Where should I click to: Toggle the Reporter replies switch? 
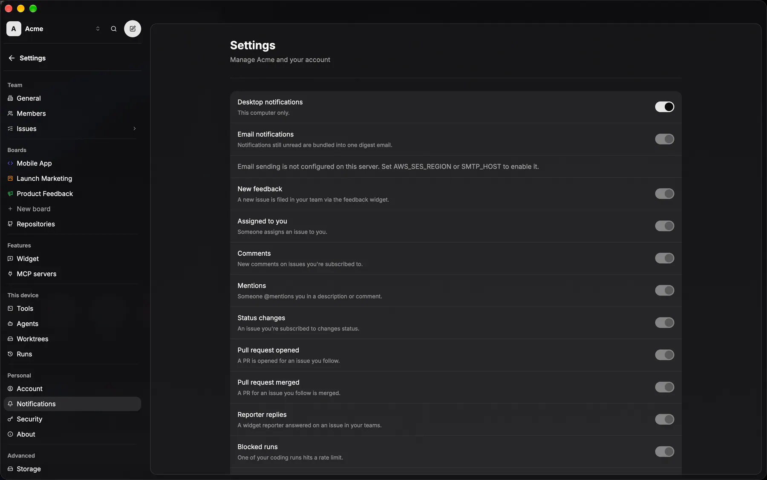point(664,419)
